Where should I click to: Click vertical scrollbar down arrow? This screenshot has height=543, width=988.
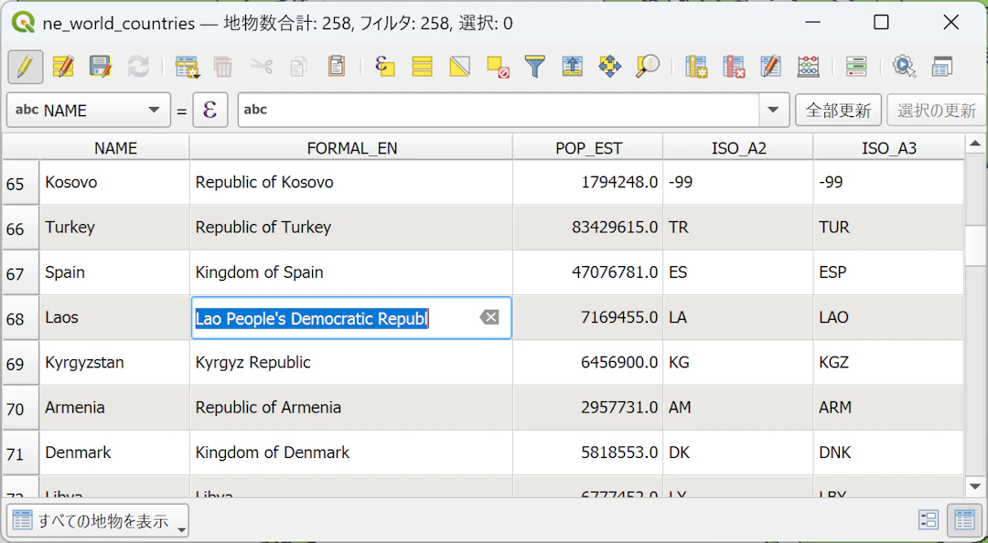(x=975, y=485)
